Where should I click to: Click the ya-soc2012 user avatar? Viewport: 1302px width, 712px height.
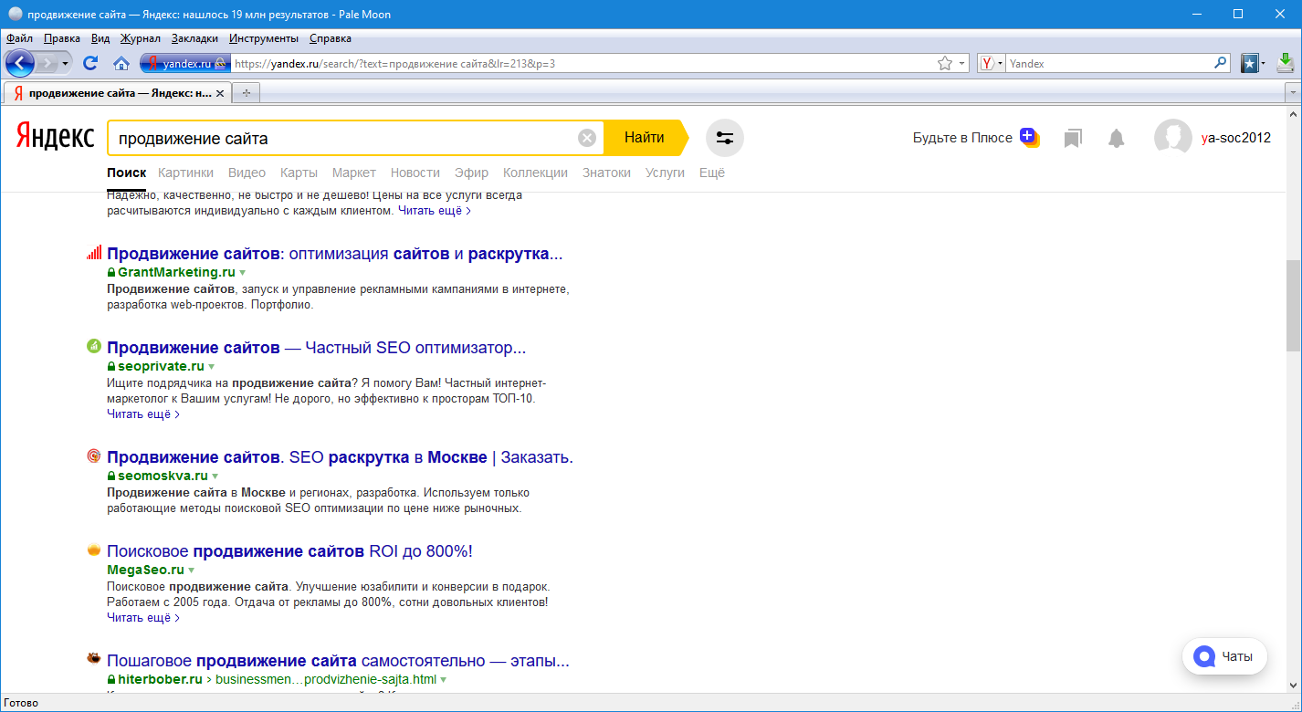pos(1172,138)
